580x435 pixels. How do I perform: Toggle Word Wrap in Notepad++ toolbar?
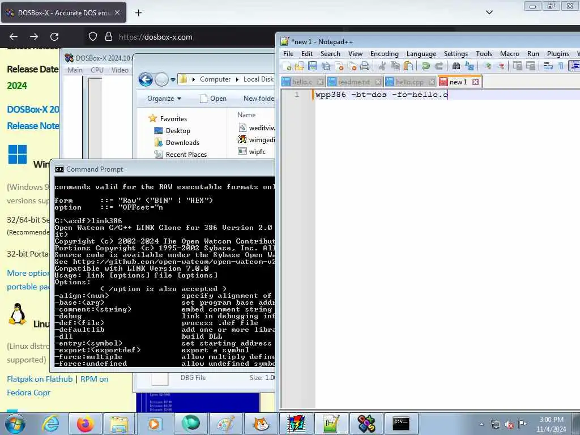[x=548, y=66]
